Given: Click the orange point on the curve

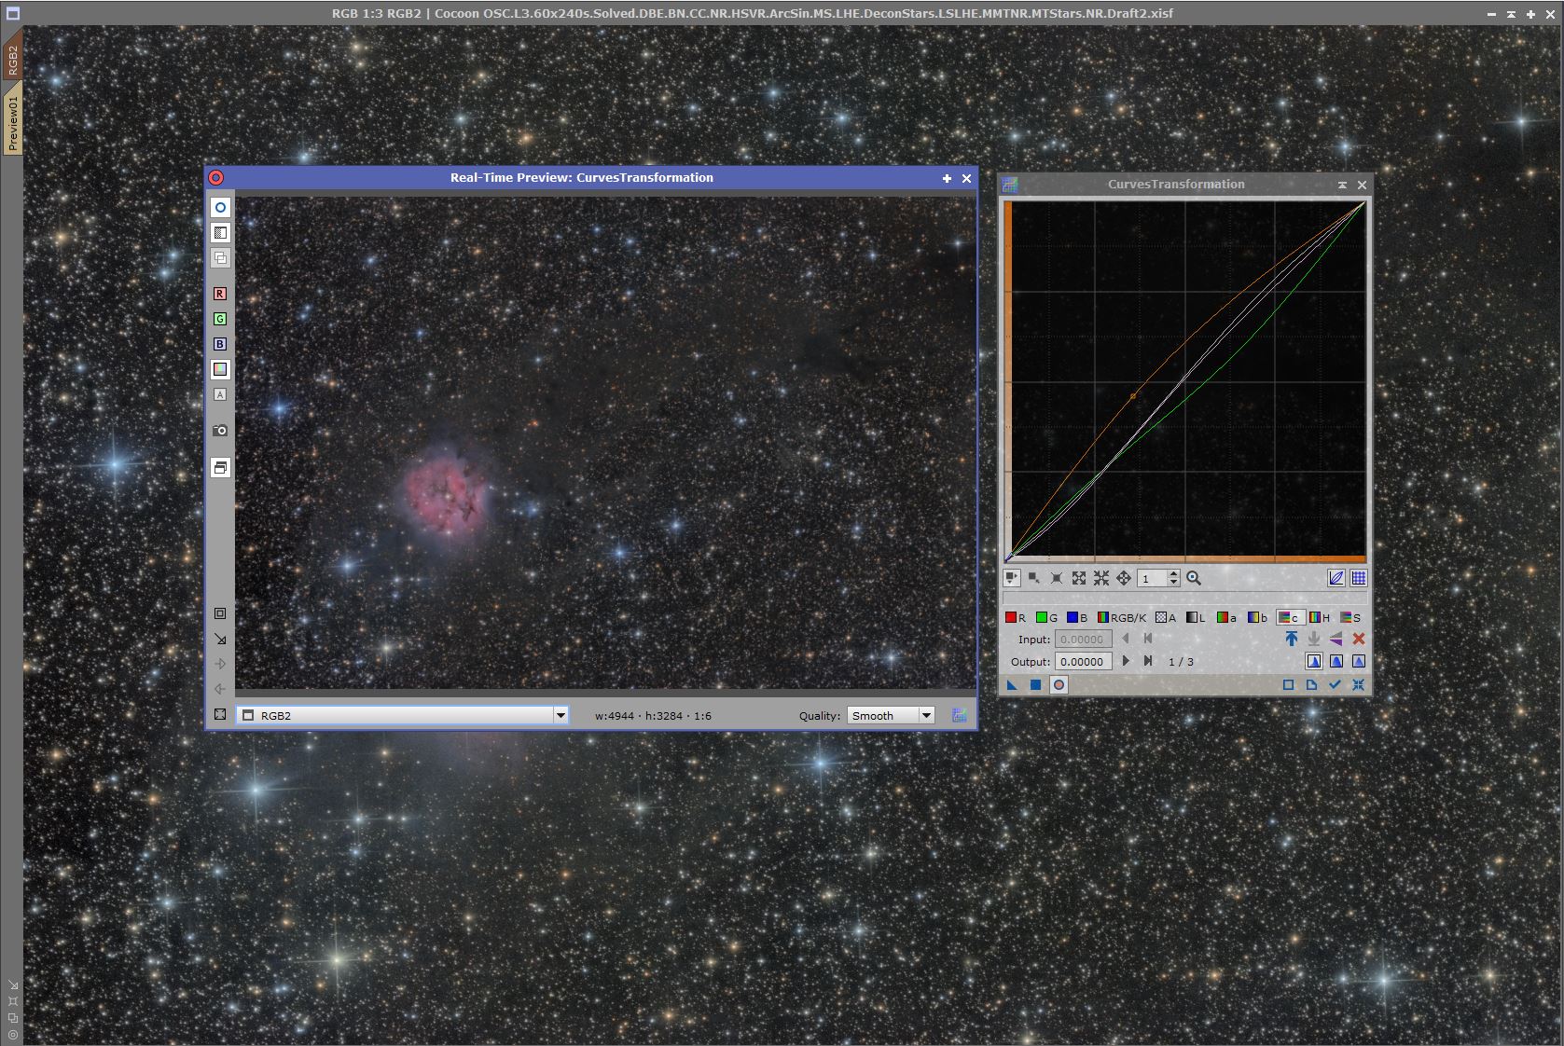Looking at the screenshot, I should [1133, 396].
